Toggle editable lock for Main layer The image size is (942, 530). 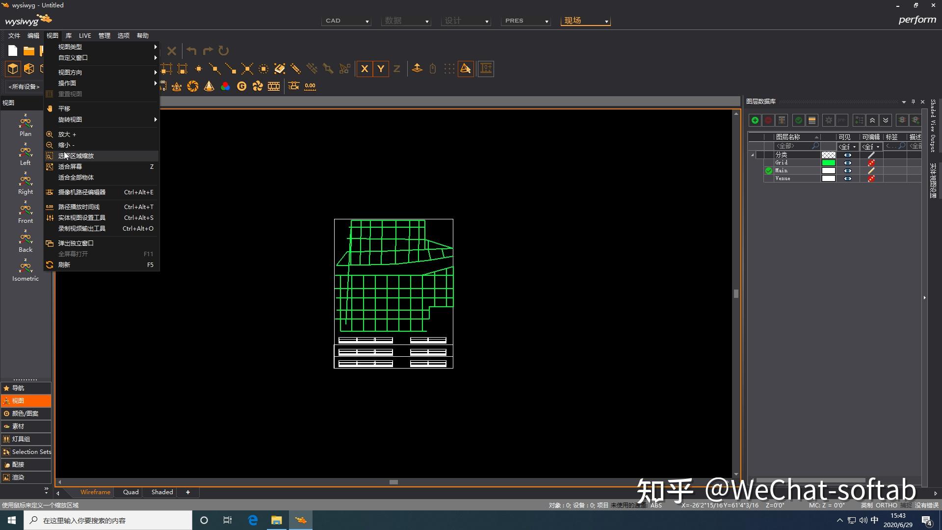pos(871,171)
